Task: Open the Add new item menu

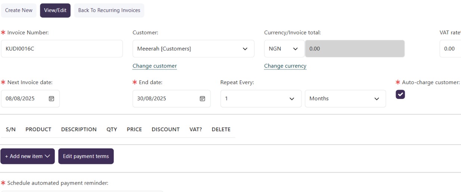Action: pos(28,156)
